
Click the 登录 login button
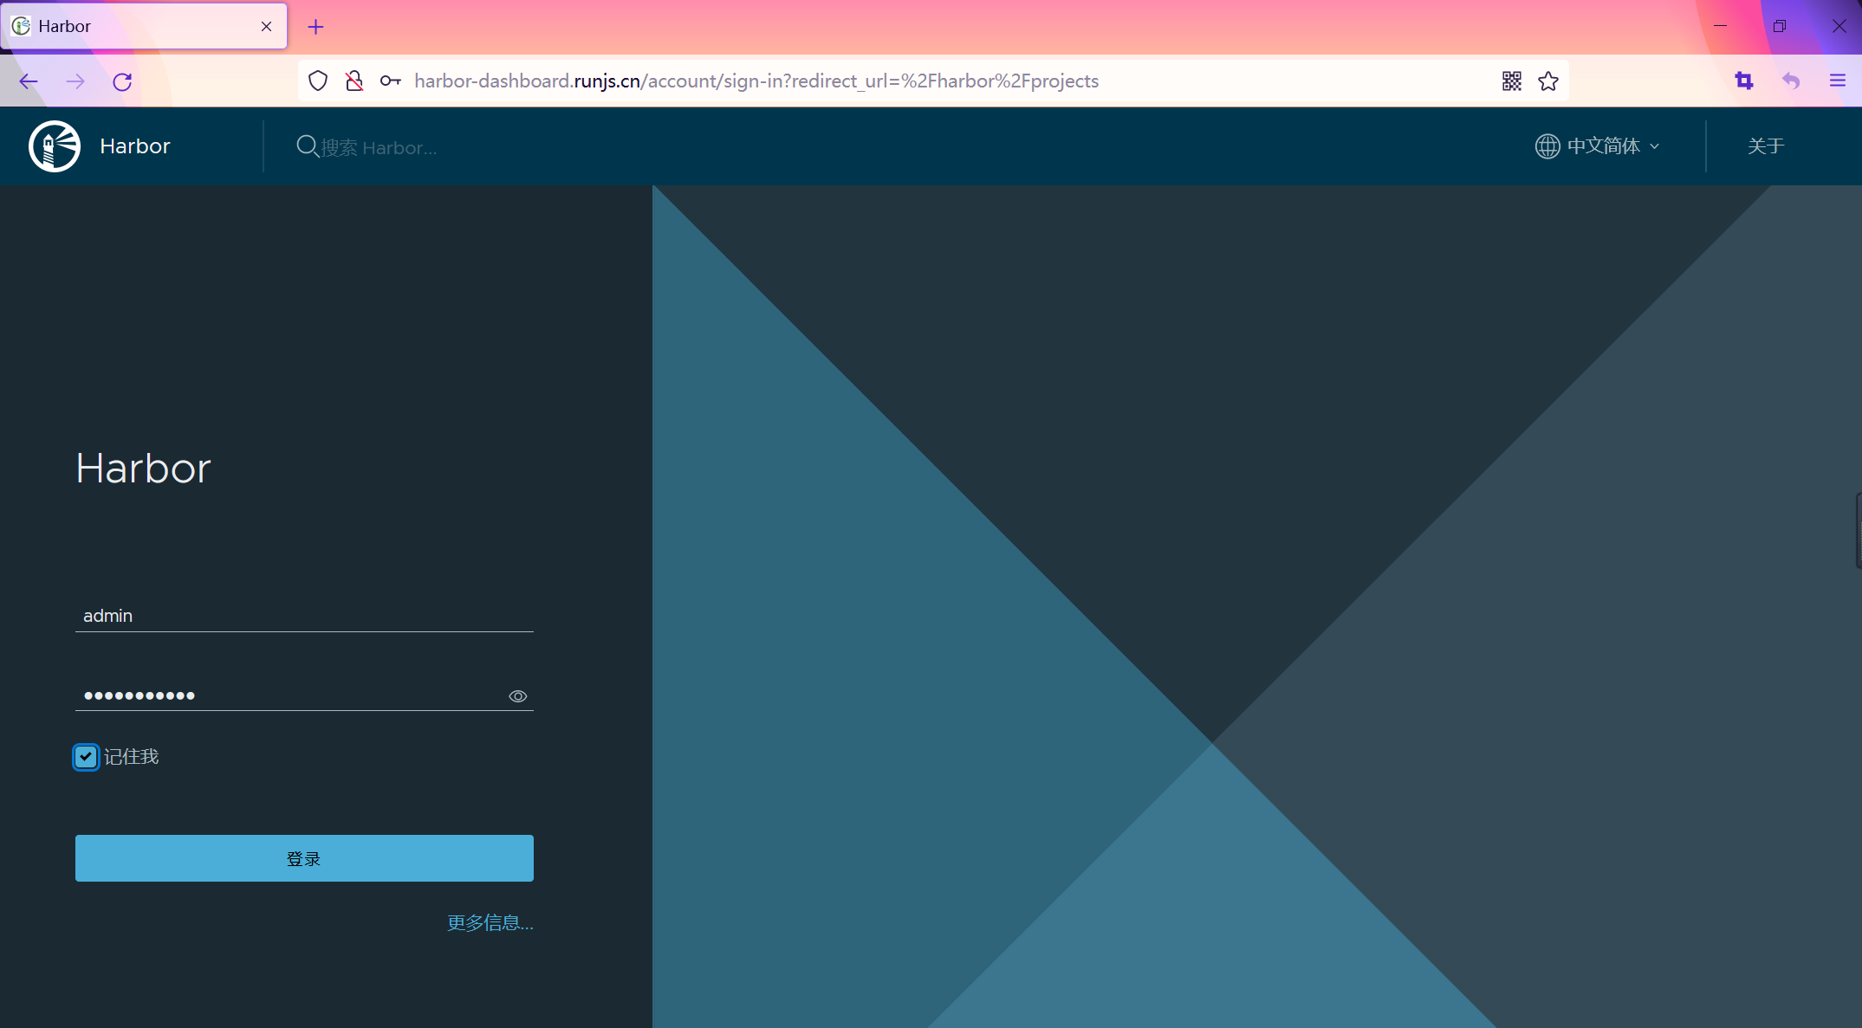coord(304,858)
